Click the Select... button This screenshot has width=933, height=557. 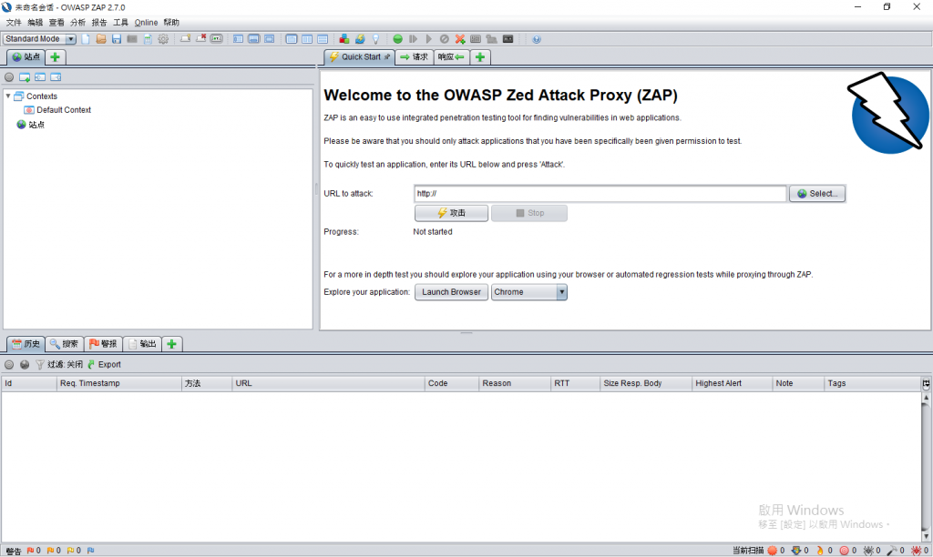tap(817, 194)
